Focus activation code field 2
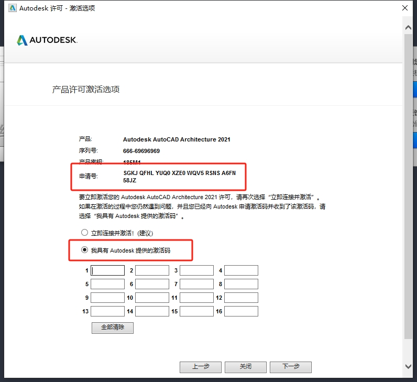 pyautogui.click(x=152, y=270)
